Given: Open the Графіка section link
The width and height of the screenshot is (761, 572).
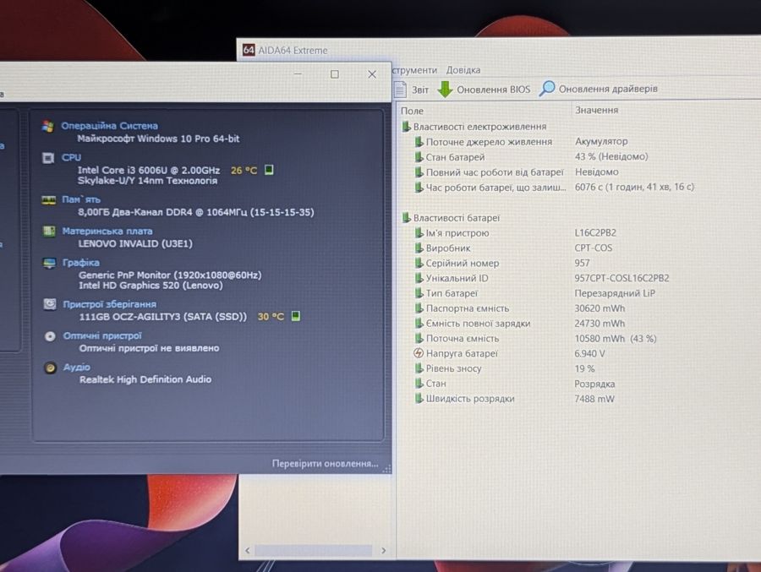Looking at the screenshot, I should (81, 263).
